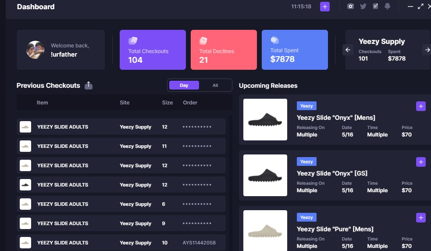The height and width of the screenshot is (251, 431).
Task: Click the $70 price on Onyx [Mens] card
Action: pyautogui.click(x=406, y=135)
